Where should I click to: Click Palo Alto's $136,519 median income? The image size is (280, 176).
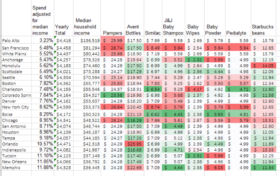point(87,40)
